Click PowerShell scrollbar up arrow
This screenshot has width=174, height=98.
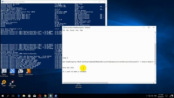click(106, 4)
